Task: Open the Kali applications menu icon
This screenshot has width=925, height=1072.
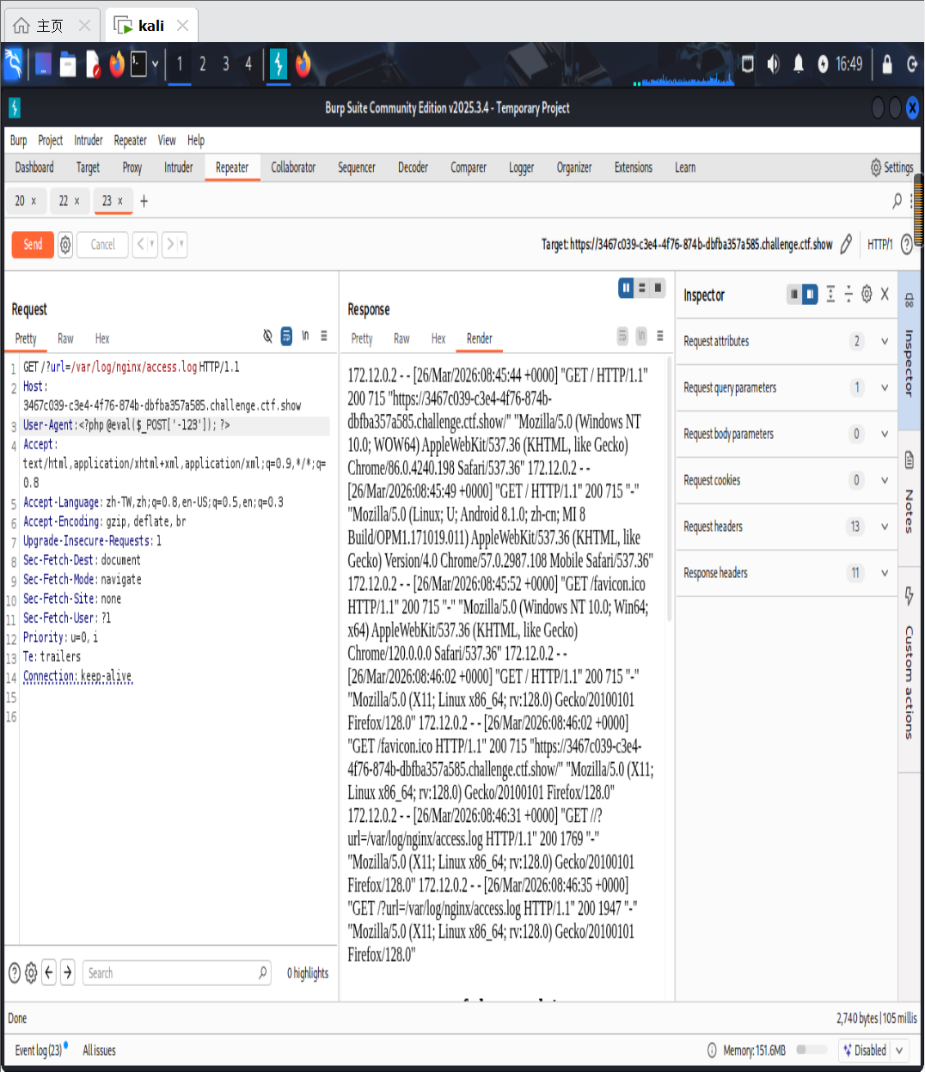Action: (13, 64)
